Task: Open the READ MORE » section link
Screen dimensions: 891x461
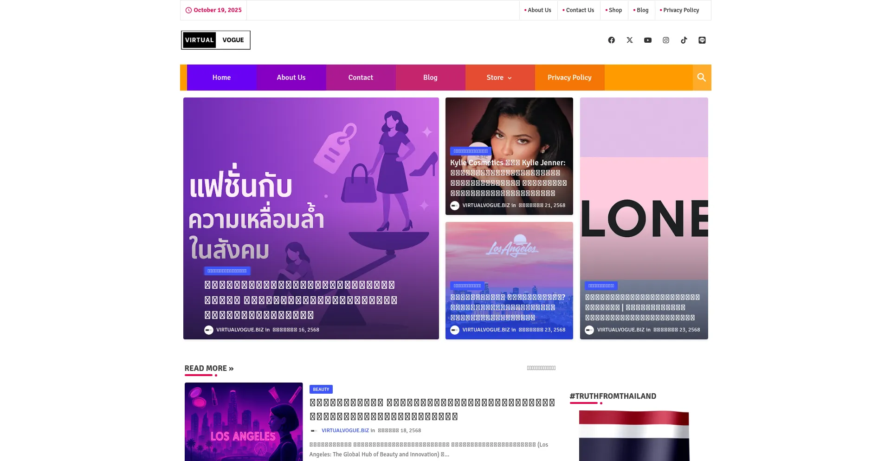Action: click(209, 368)
